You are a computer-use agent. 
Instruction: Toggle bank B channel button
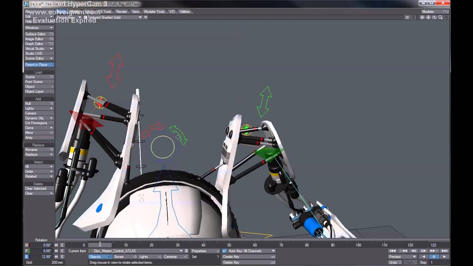(x=26, y=257)
